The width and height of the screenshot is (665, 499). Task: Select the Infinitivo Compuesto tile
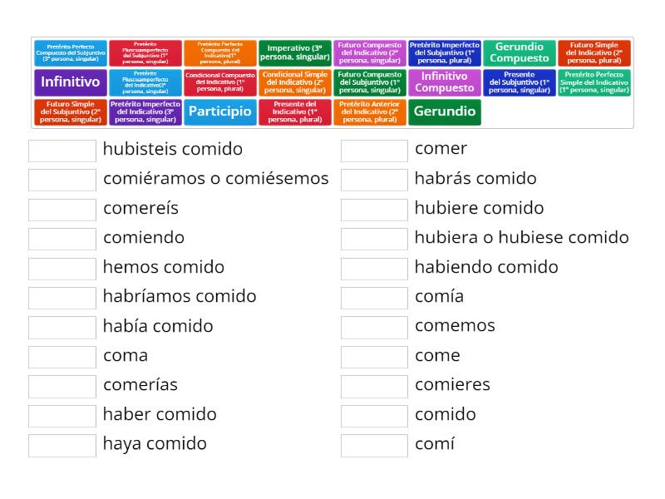click(x=444, y=82)
